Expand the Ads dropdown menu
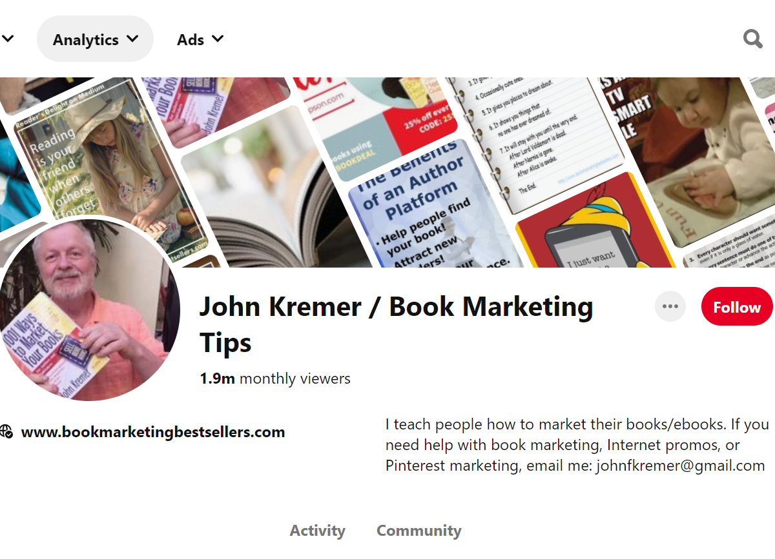 click(x=201, y=39)
